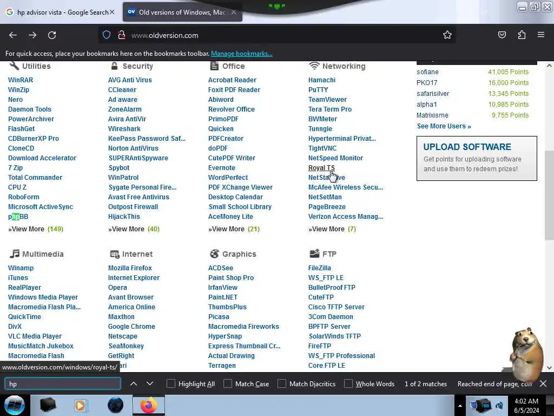Click the insecure connection padlock icon

(122, 35)
